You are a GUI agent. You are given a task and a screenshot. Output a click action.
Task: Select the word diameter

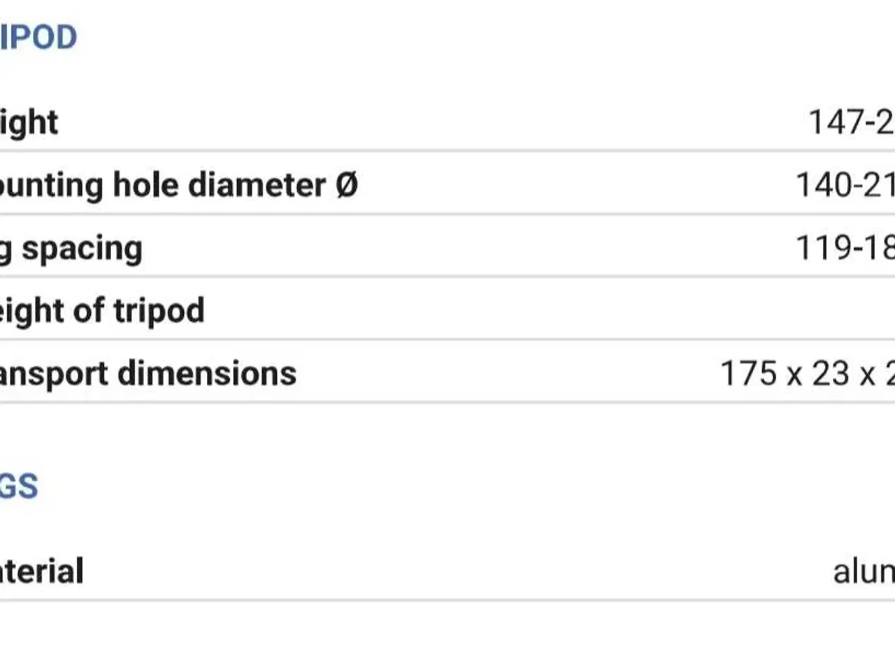[x=257, y=185]
